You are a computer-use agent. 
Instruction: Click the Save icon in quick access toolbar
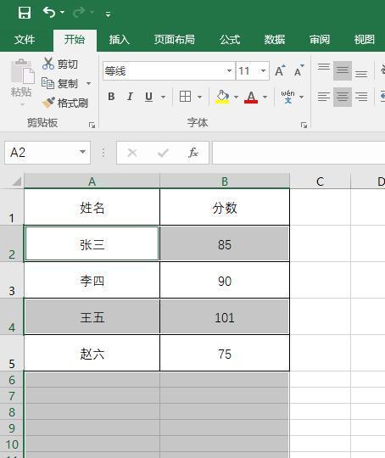(x=25, y=13)
